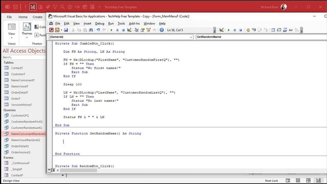Click the blue Help question mark icon
327x184 pixels.
tap(161, 30)
